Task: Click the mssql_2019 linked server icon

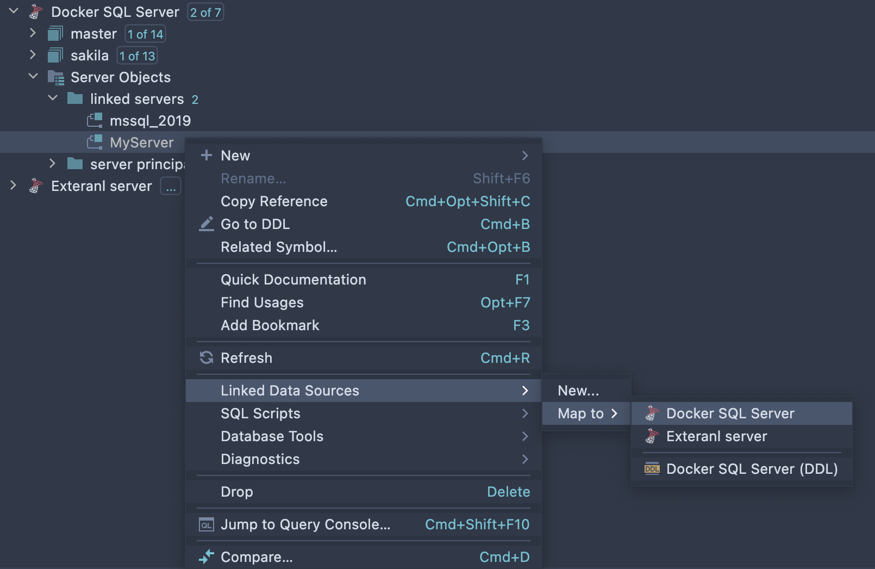Action: point(95,120)
